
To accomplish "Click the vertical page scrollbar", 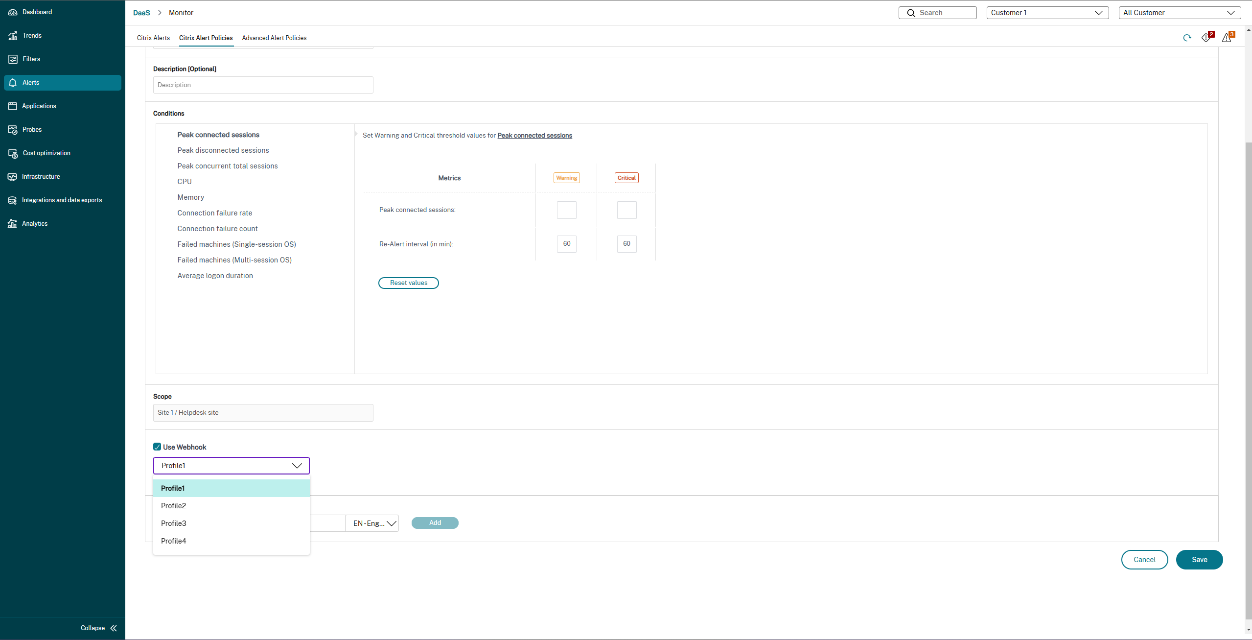I will [1248, 382].
